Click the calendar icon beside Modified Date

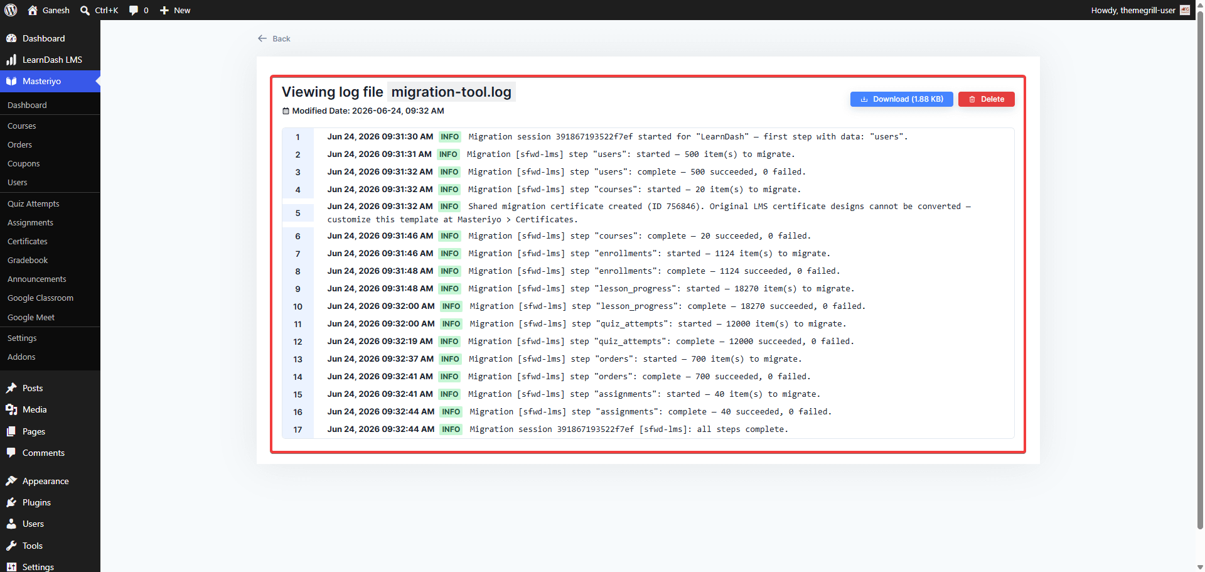point(286,111)
